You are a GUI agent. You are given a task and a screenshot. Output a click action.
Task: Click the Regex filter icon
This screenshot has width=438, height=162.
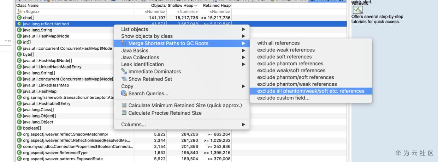[19, 12]
